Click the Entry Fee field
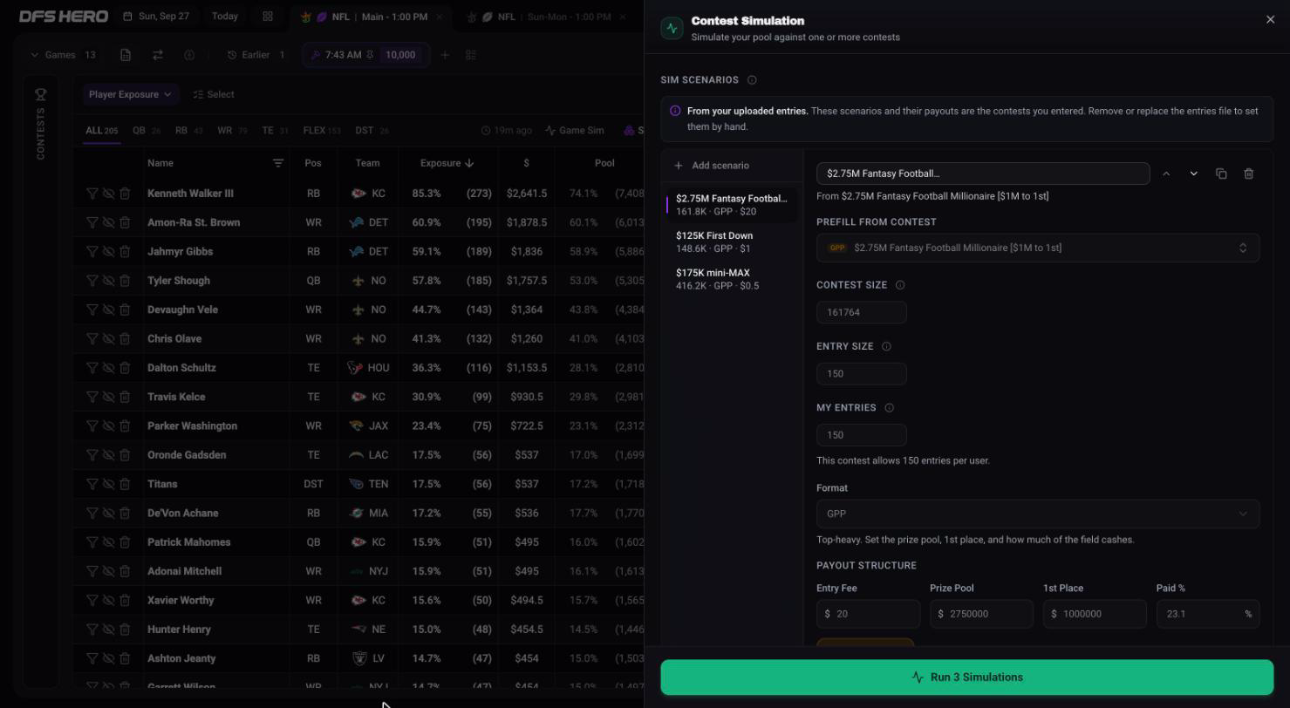1290x708 pixels. (868, 614)
